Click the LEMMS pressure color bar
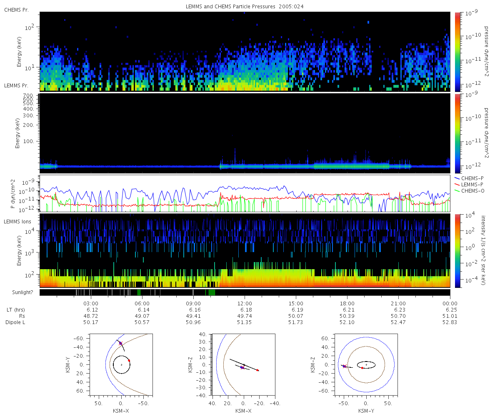Viewport: 500px width, 416px height. [x=457, y=133]
